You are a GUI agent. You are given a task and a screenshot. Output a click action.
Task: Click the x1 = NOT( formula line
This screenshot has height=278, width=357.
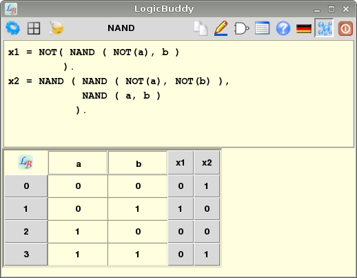click(x=94, y=52)
